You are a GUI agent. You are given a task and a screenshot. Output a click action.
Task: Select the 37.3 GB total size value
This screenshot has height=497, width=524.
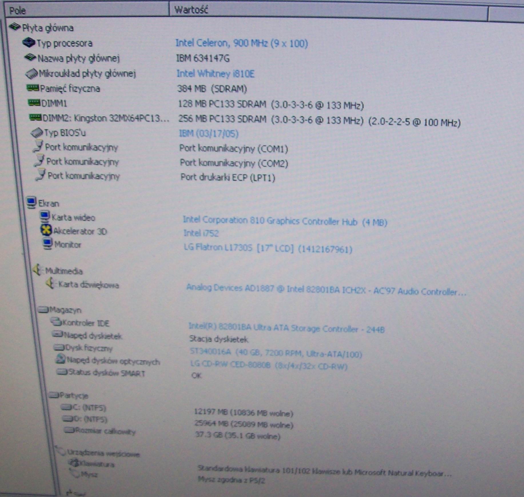click(x=238, y=435)
